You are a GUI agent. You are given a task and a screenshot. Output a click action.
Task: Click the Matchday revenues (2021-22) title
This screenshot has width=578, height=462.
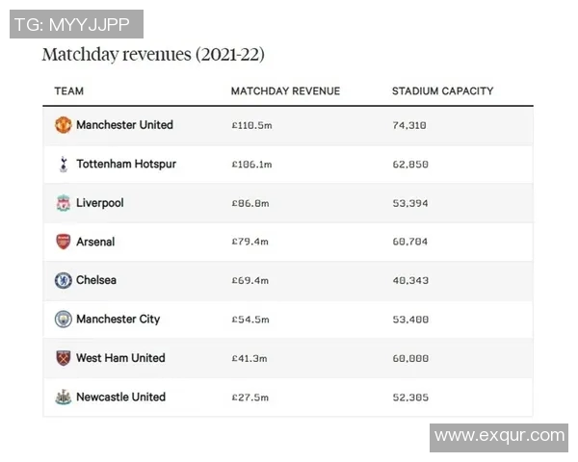(153, 54)
